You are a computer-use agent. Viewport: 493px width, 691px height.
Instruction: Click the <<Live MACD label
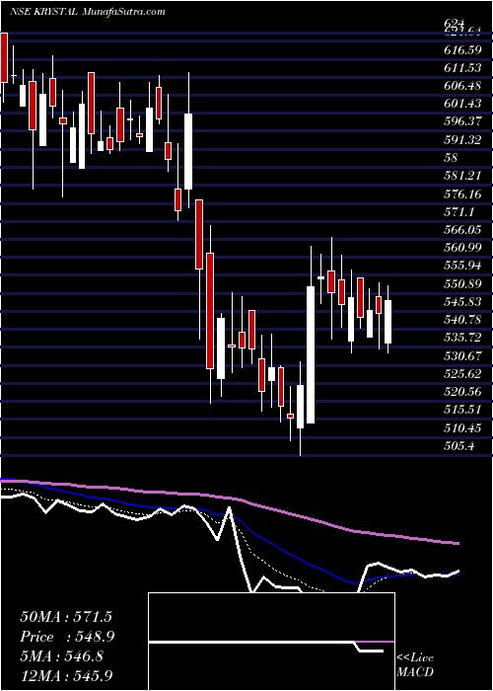[415, 664]
